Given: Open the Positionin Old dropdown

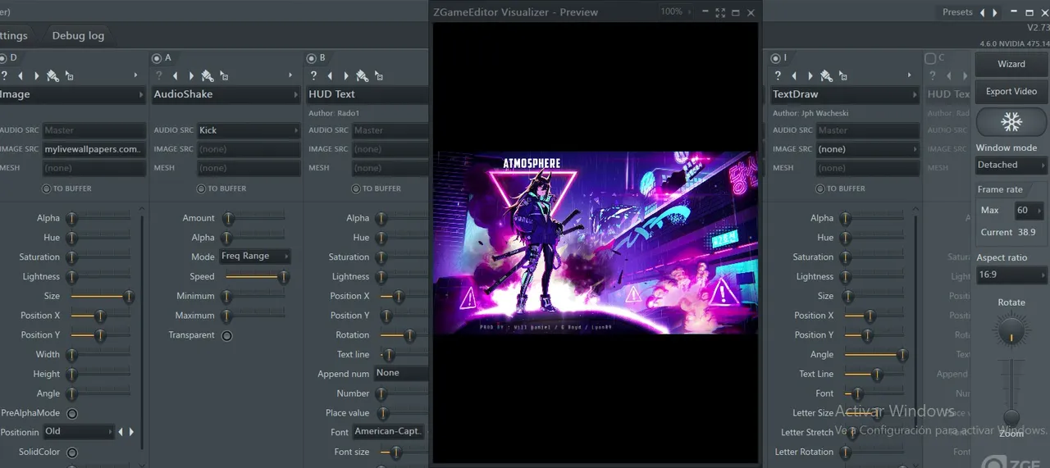Looking at the screenshot, I should point(79,432).
